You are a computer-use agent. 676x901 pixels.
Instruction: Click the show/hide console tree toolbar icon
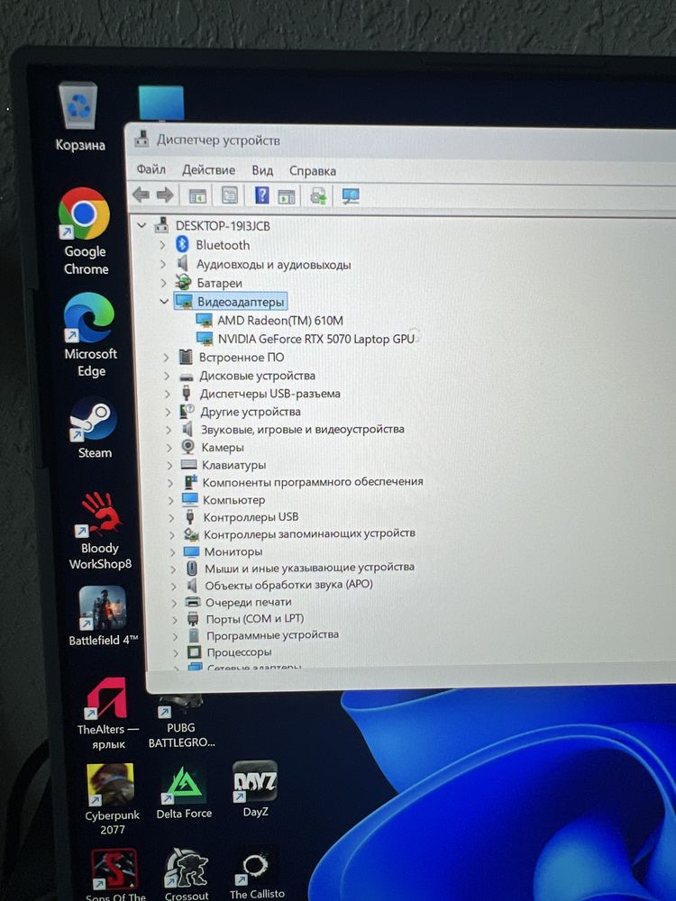pos(197,196)
